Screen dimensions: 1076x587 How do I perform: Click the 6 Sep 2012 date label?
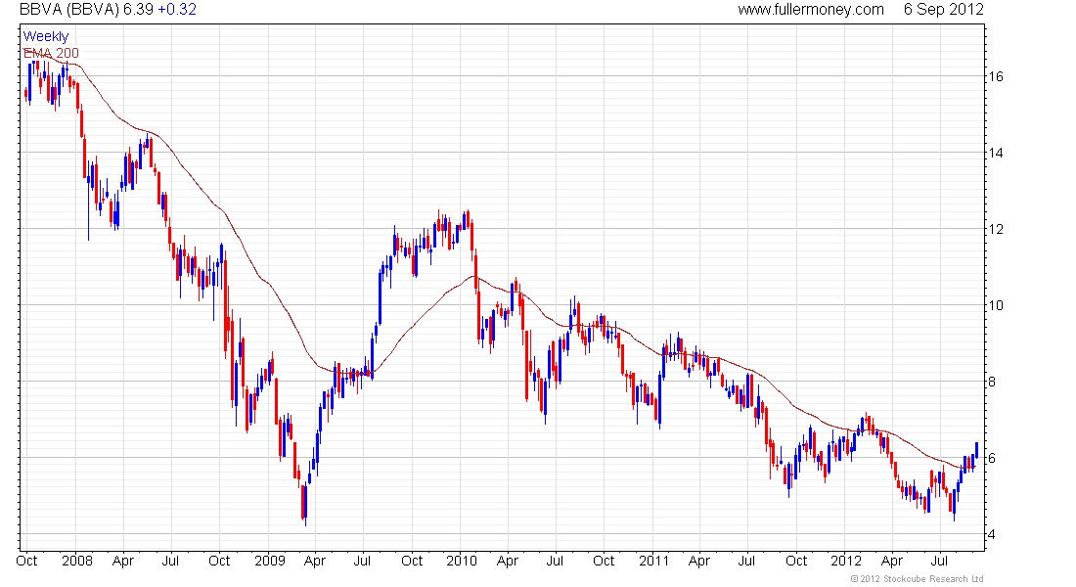pos(944,10)
